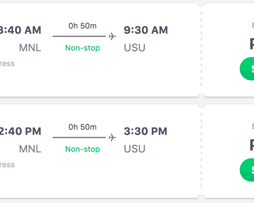Image resolution: width=254 pixels, height=203 pixels.
Task: Click the airplane icon on the 9:30 AM flight
Action: click(x=112, y=36)
